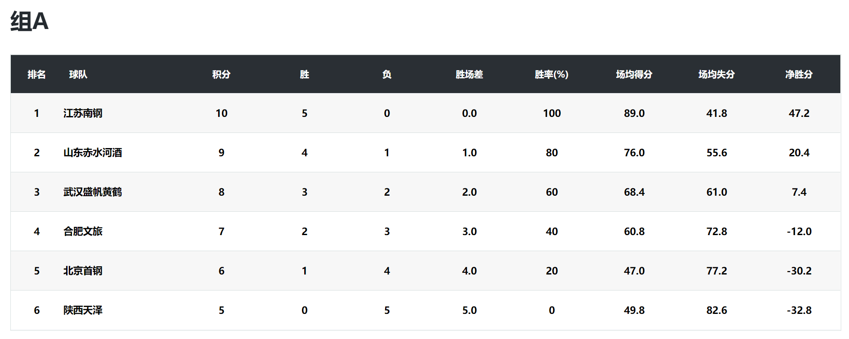Click the 排名 column header
The width and height of the screenshot is (849, 339).
click(x=36, y=74)
